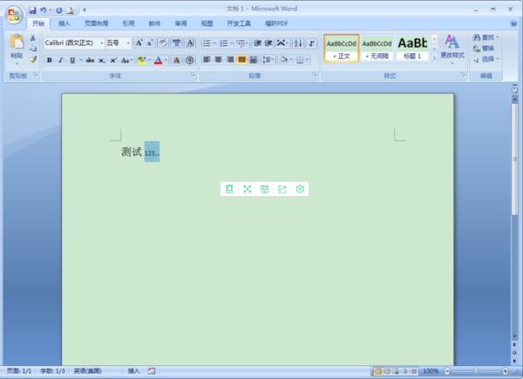Image resolution: width=523 pixels, height=379 pixels.
Task: Decrease the paragraph indent
Action: (x=257, y=44)
